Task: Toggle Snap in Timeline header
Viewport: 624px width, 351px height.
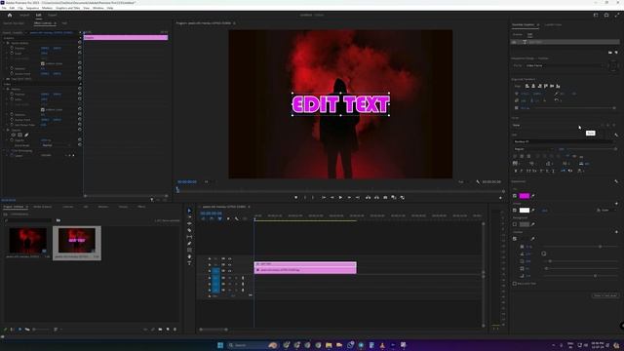Action: (212, 218)
